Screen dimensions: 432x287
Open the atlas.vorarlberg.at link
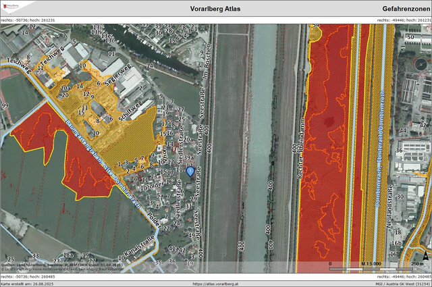pos(215,283)
